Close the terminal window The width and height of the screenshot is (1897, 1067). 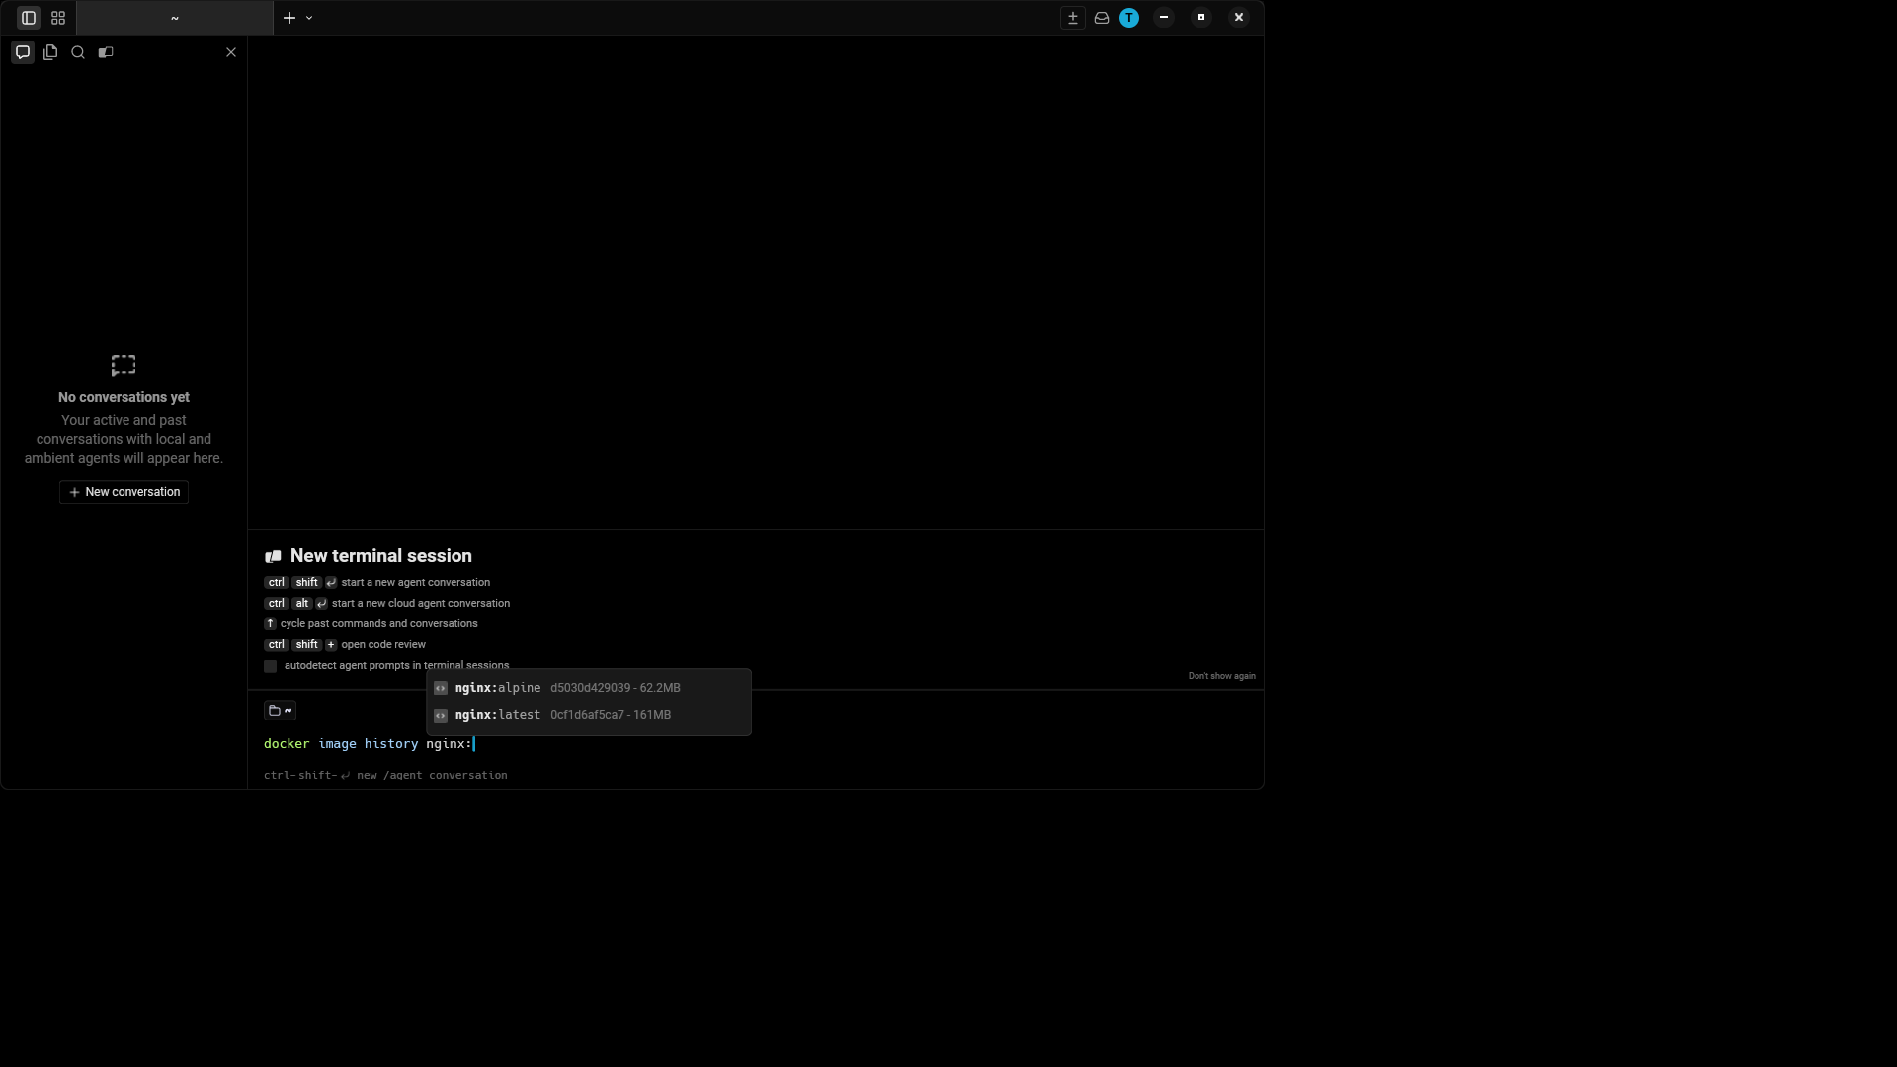[1239, 17]
